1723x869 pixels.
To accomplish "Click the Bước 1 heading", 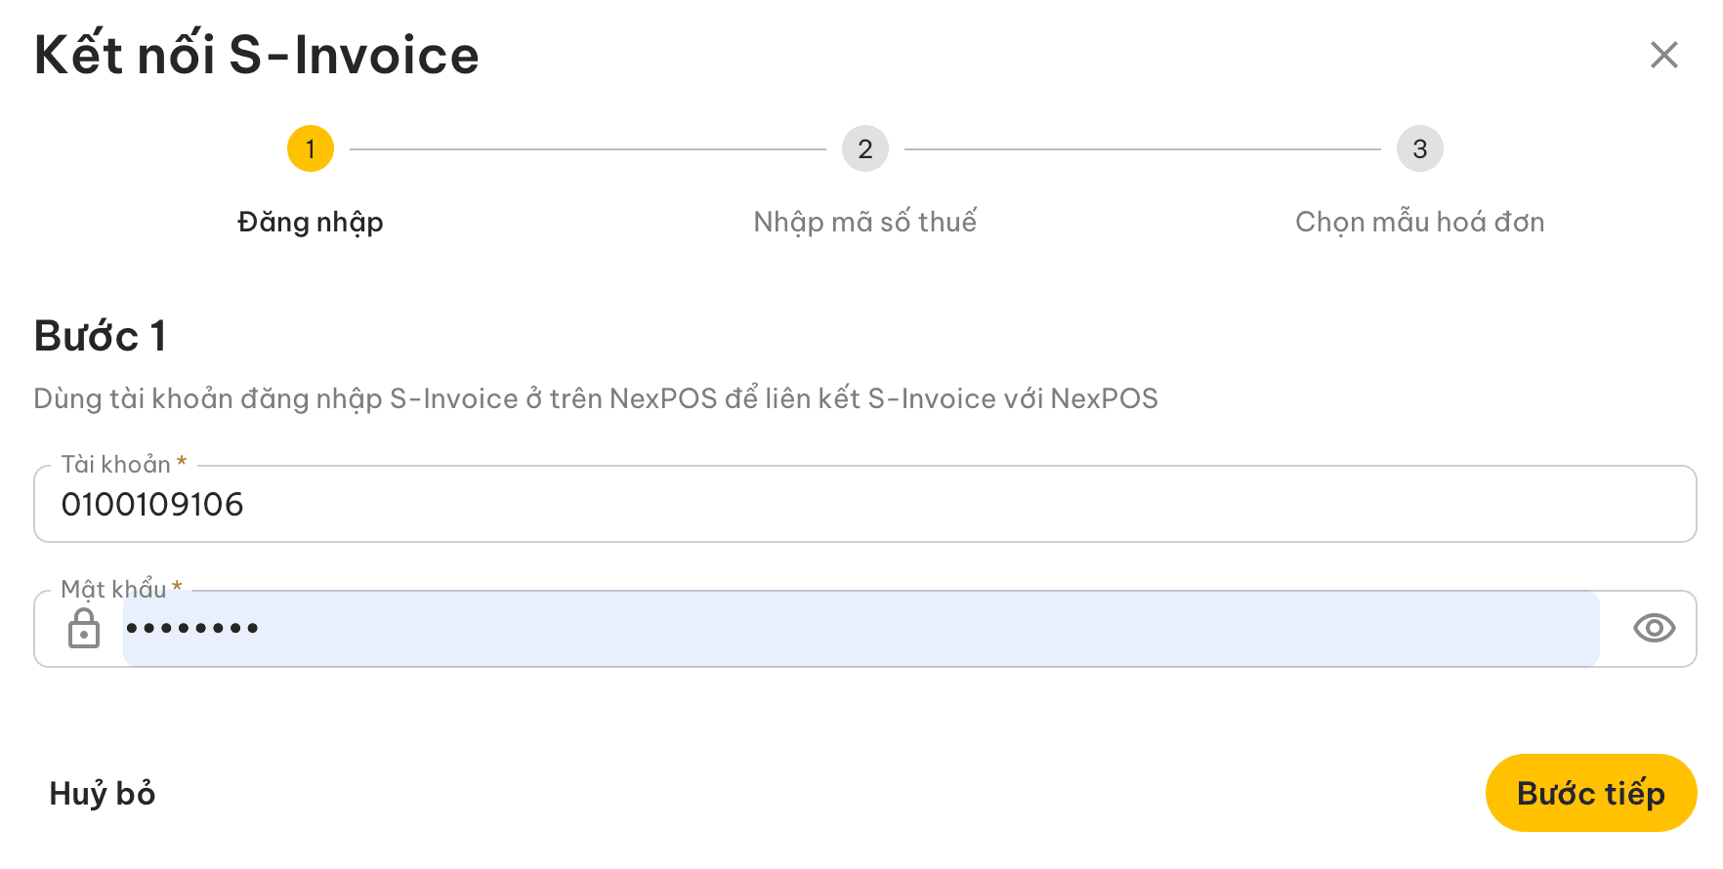I will (100, 336).
